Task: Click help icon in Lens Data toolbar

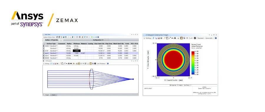Action: pyautogui.click(x=98, y=37)
